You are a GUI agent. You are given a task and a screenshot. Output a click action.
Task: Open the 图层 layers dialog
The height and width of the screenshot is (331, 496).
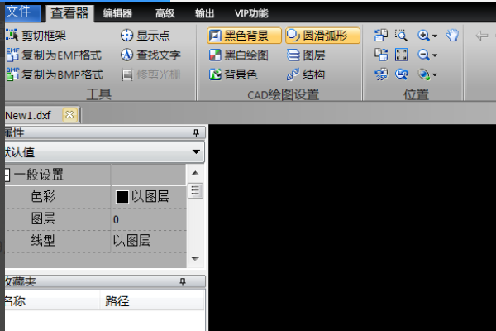click(306, 55)
